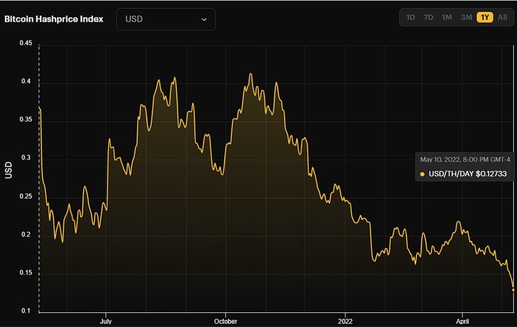Viewport: 517px width, 327px height.
Task: Click the Bitcoin Hashprice Index title
Action: (54, 18)
